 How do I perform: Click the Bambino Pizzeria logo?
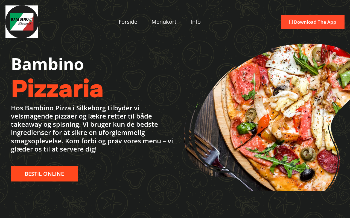click(22, 22)
